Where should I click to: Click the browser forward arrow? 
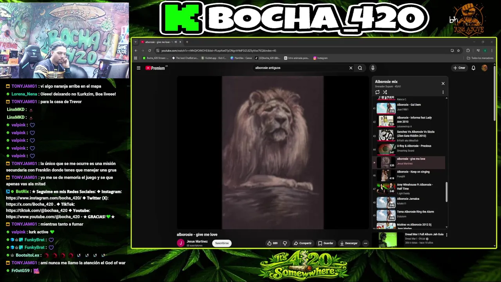pos(142,51)
